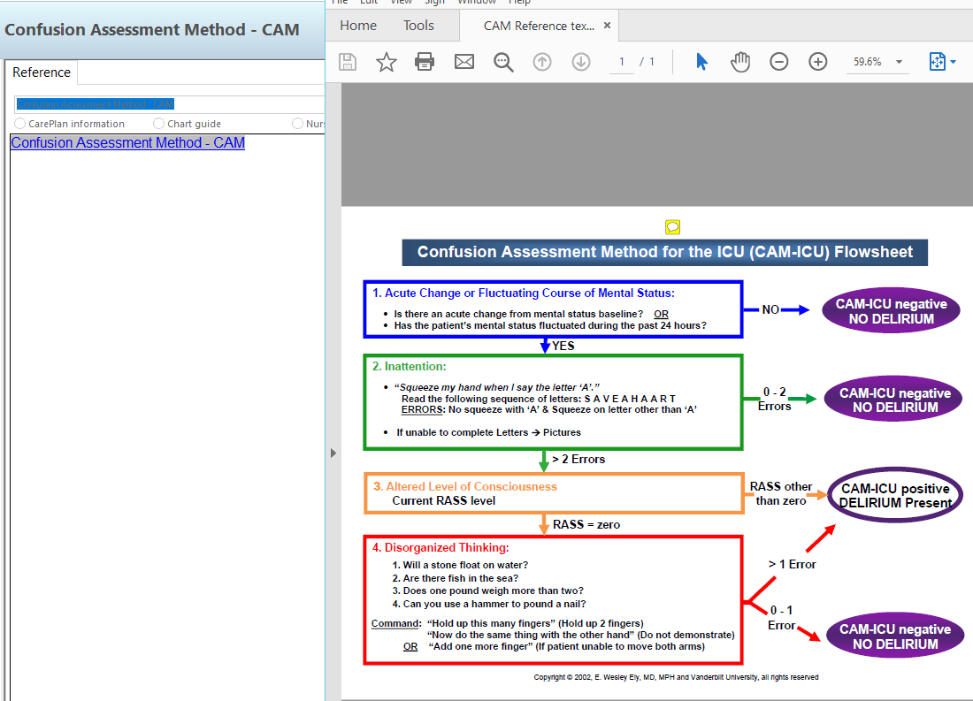The image size is (973, 701).
Task: Print the CAM reference document
Action: (x=425, y=62)
